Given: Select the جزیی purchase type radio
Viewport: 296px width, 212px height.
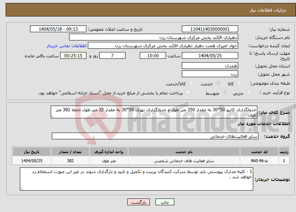Looking at the screenshot, I should (249, 92).
